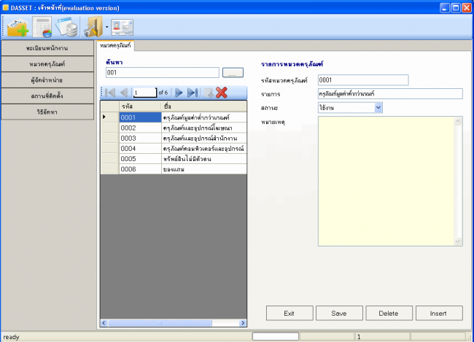Expand the สถานะ status combo box
Screen dimensions: 474x342
point(378,108)
